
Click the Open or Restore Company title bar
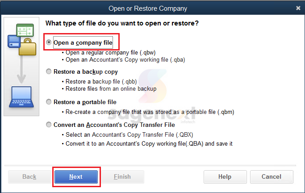click(x=148, y=8)
